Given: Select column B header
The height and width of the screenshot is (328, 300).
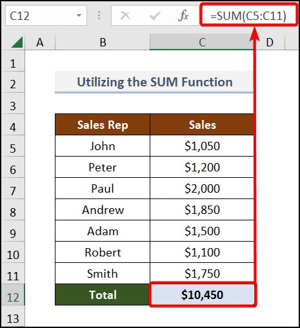Looking at the screenshot, I should point(103,42).
